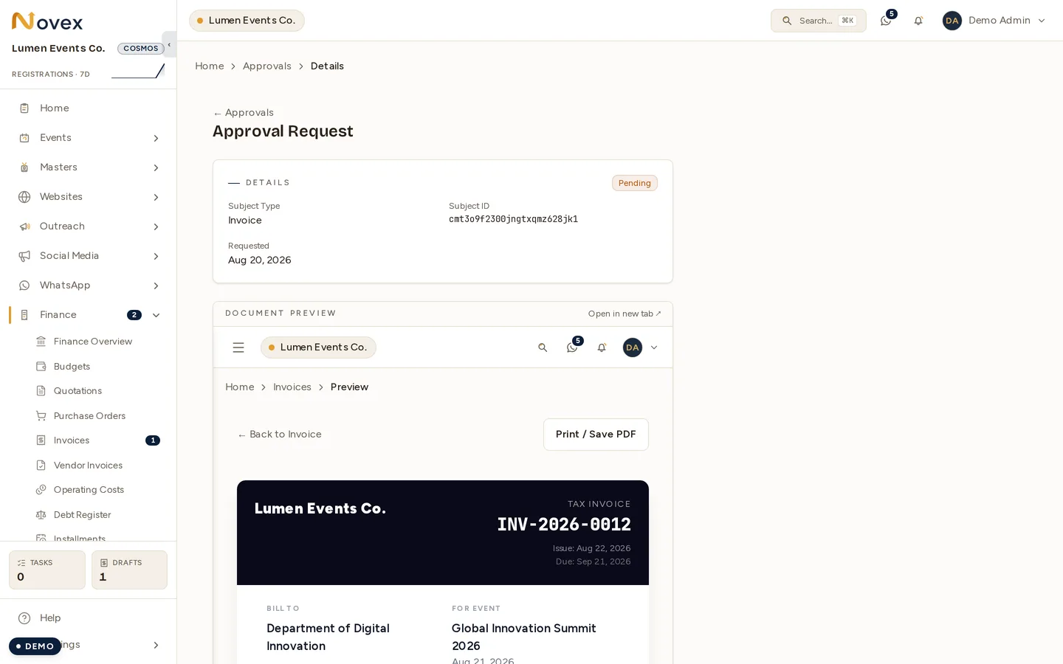Click the Purchase Orders cart icon
Screen dimensions: 1063x664
tap(41, 416)
